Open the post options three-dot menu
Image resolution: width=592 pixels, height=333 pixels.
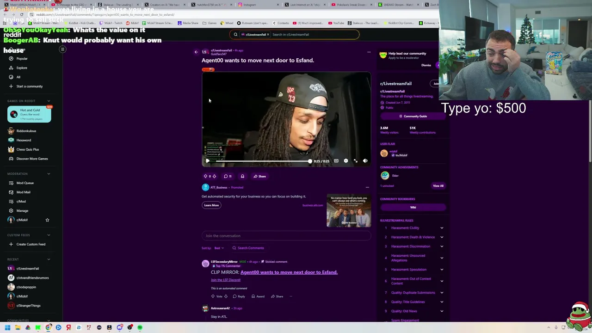[x=369, y=52]
